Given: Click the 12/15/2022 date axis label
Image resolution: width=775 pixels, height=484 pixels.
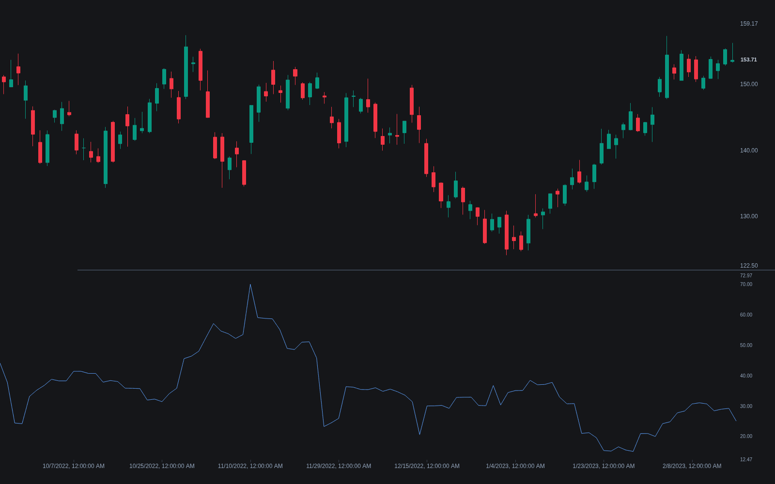Looking at the screenshot, I should [x=427, y=466].
